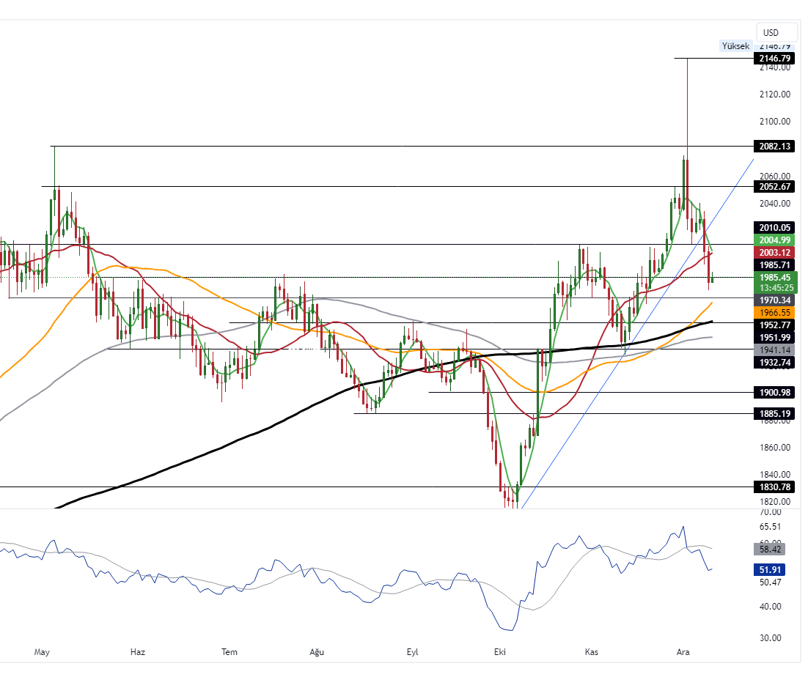This screenshot has width=808, height=688.
Task: Click the May label on time axis
Action: click(x=42, y=651)
